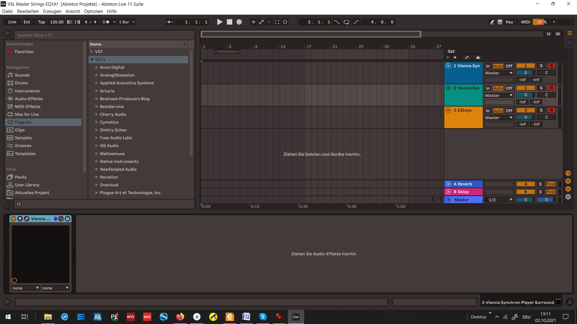This screenshot has width=577, height=324.
Task: Deactivate track 2 using its activator button
Action: (525, 88)
